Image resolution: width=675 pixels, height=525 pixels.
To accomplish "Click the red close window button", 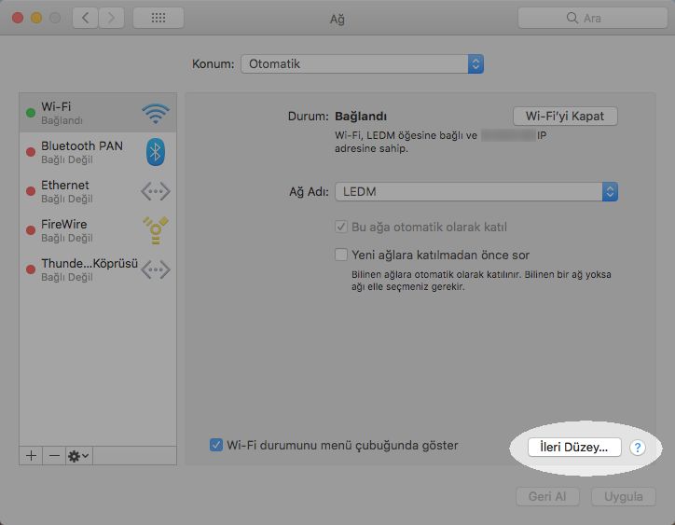I will (18, 18).
